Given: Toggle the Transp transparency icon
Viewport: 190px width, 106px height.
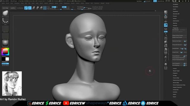Looking at the screenshot, I should (x=166, y=57).
